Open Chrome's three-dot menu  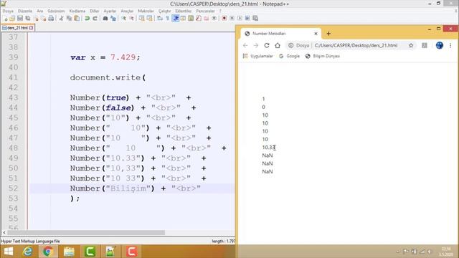coord(450,45)
